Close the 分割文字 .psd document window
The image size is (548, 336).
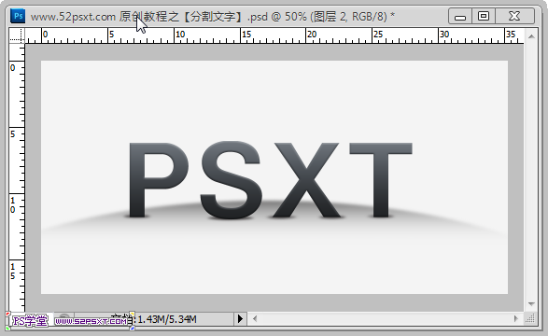tap(514, 17)
